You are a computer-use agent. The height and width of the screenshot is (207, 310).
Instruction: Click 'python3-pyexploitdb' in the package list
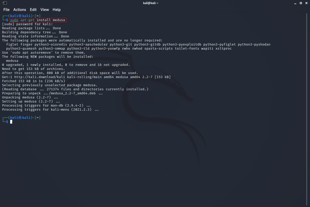point(182,45)
